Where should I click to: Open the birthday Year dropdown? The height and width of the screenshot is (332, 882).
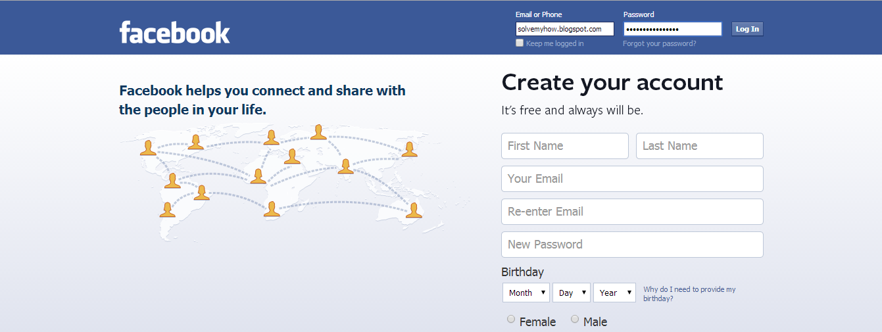coord(614,293)
